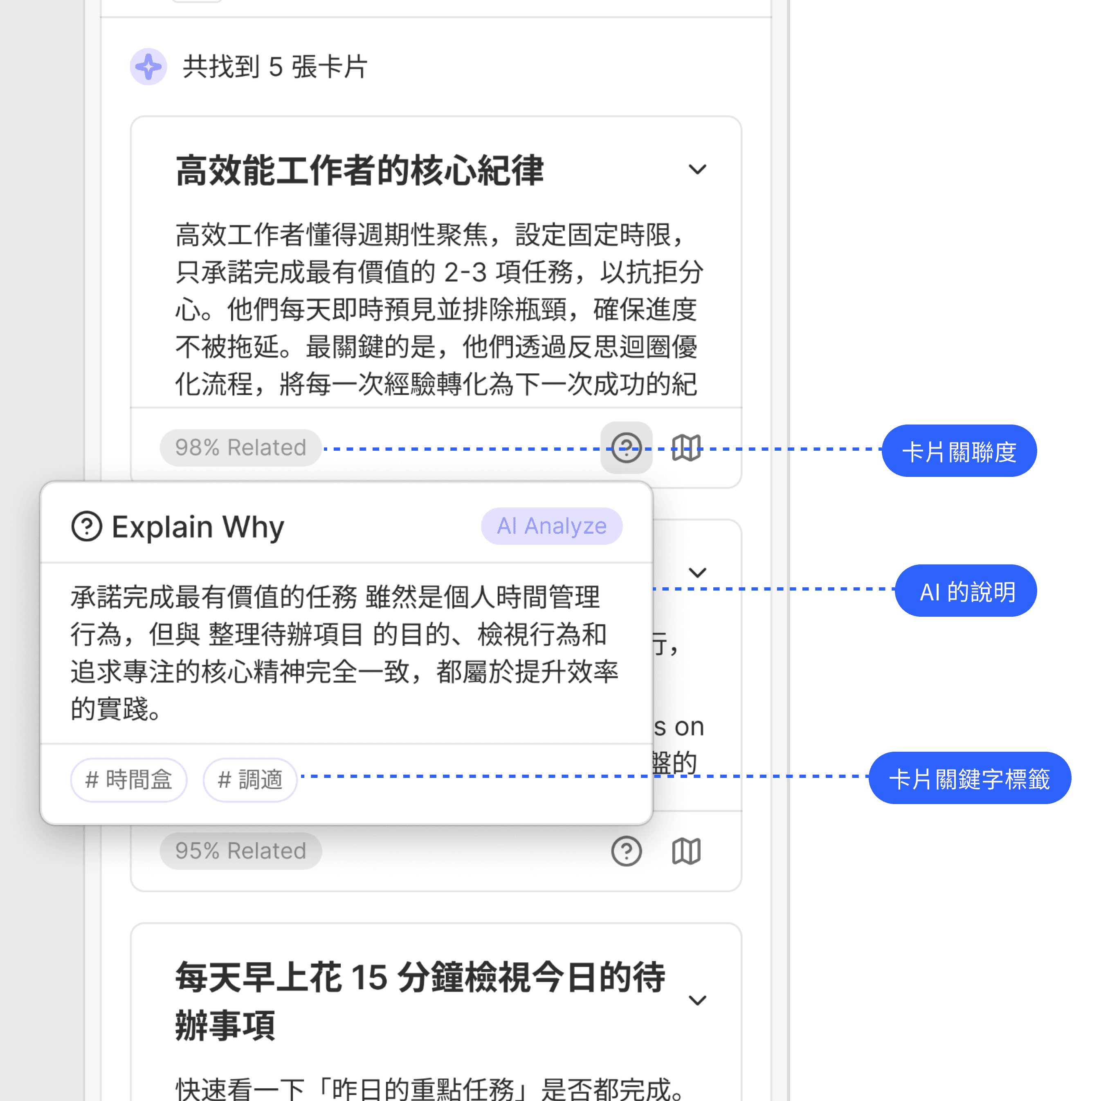1101x1101 pixels.
Task: Click the question mark icon in Explain Why header
Action: click(87, 526)
